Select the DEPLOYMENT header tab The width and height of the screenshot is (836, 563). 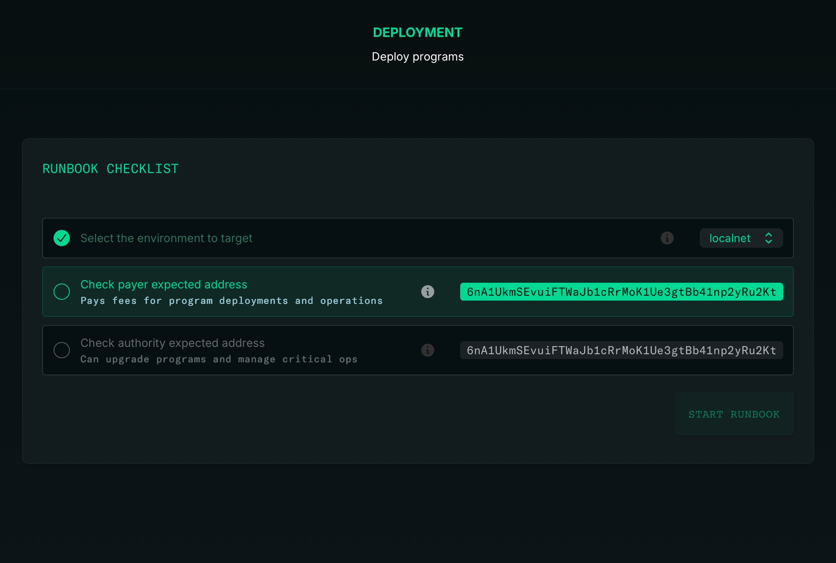click(x=418, y=32)
